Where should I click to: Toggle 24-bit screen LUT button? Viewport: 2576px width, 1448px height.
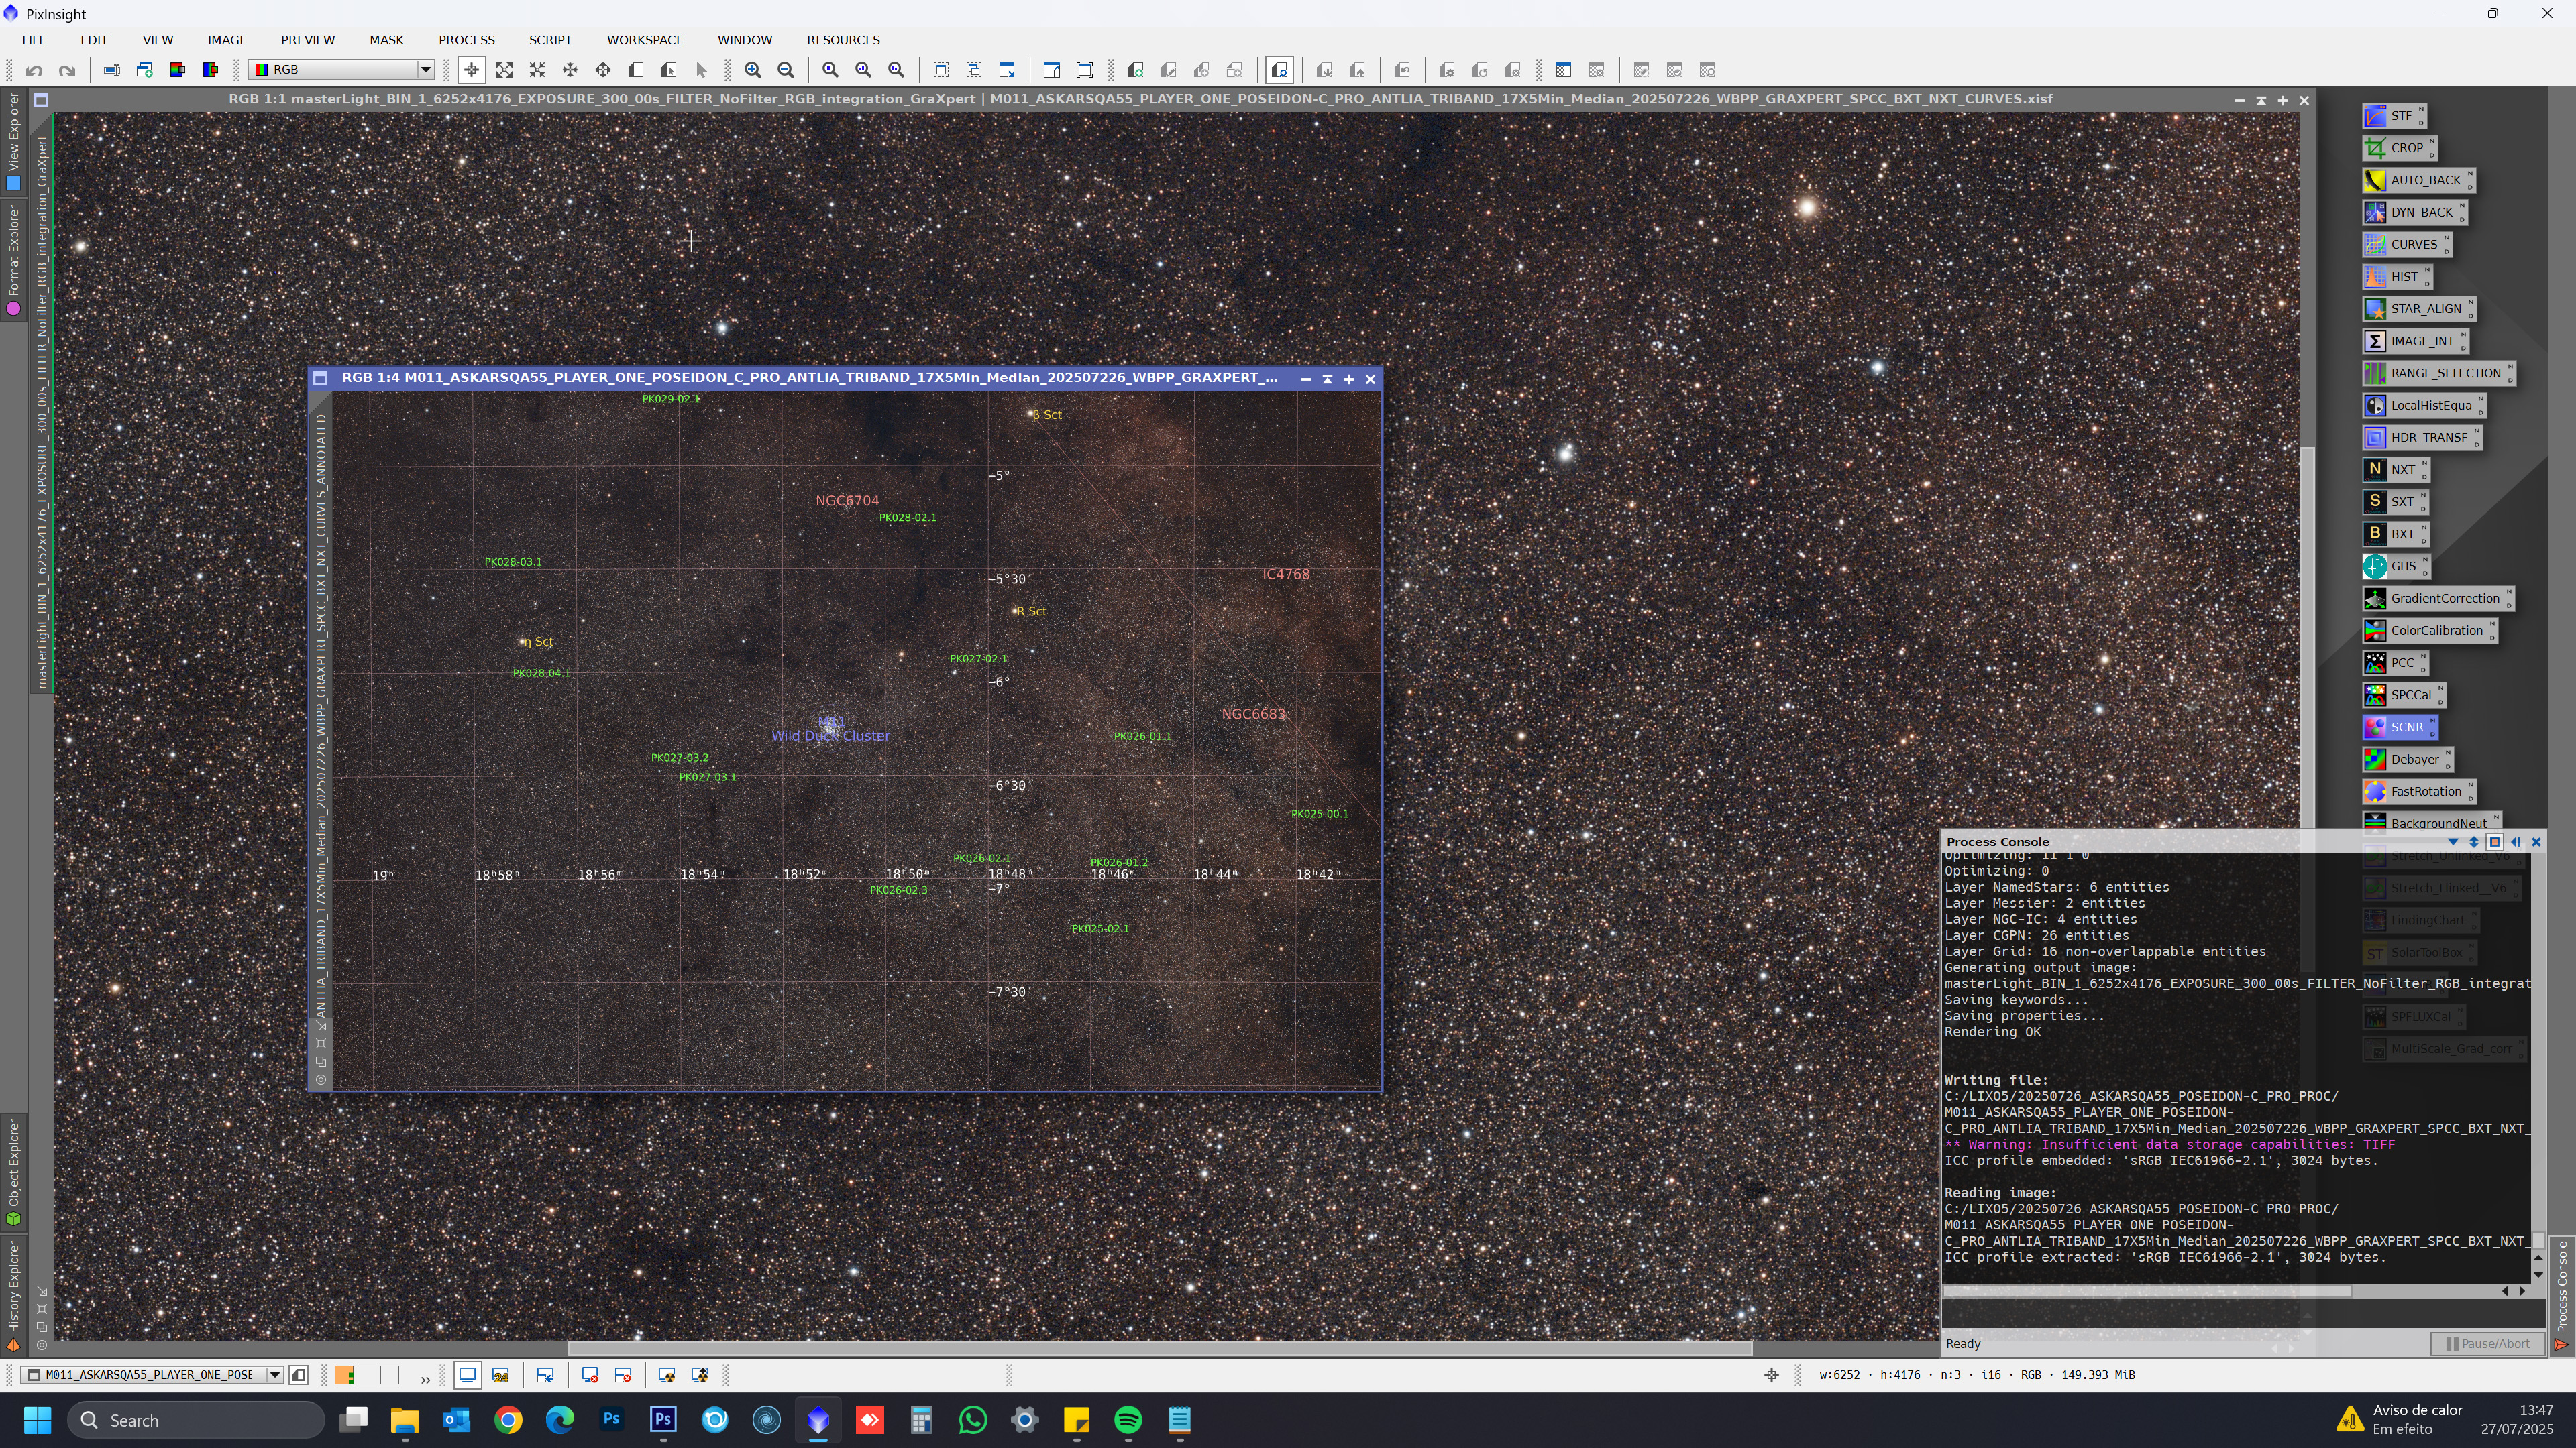[x=501, y=1375]
